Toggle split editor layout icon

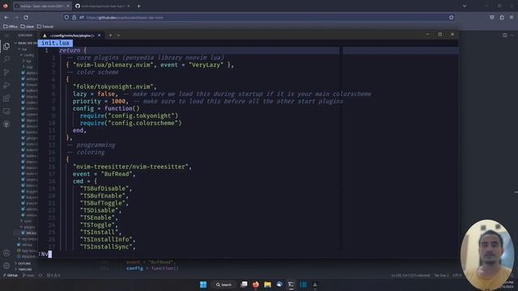[504, 35]
